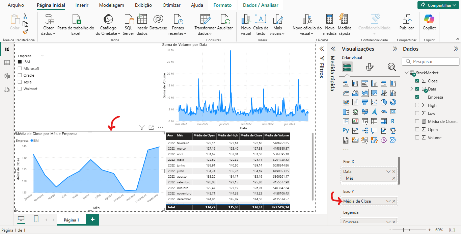
Task: Open Model view in left sidebar
Action: 7,76
